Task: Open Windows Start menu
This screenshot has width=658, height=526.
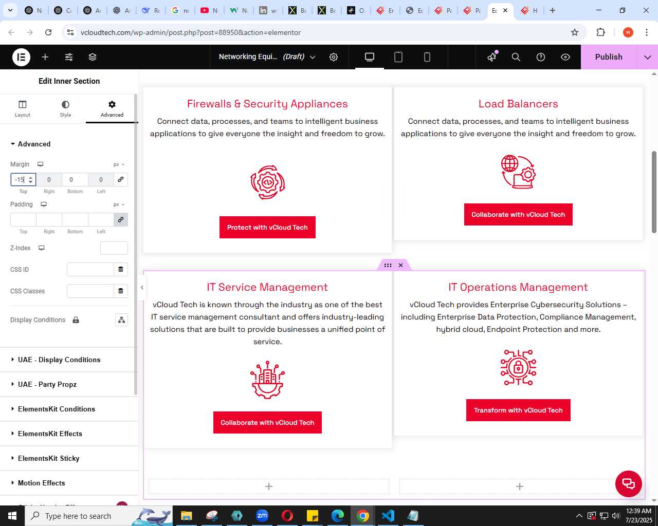Action: click(x=12, y=516)
